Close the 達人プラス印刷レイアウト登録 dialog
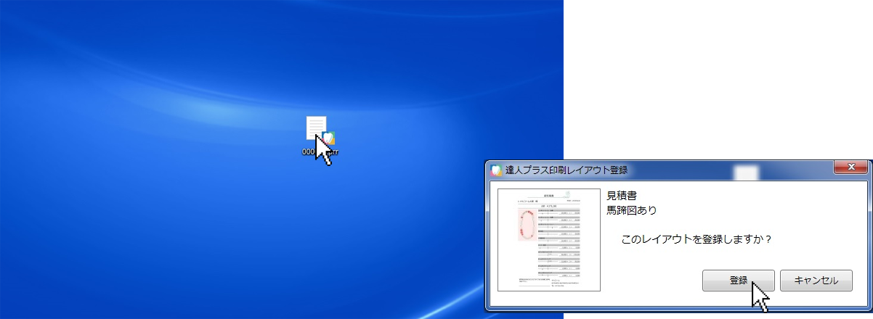Viewport: 873px width, 319px height. click(848, 168)
